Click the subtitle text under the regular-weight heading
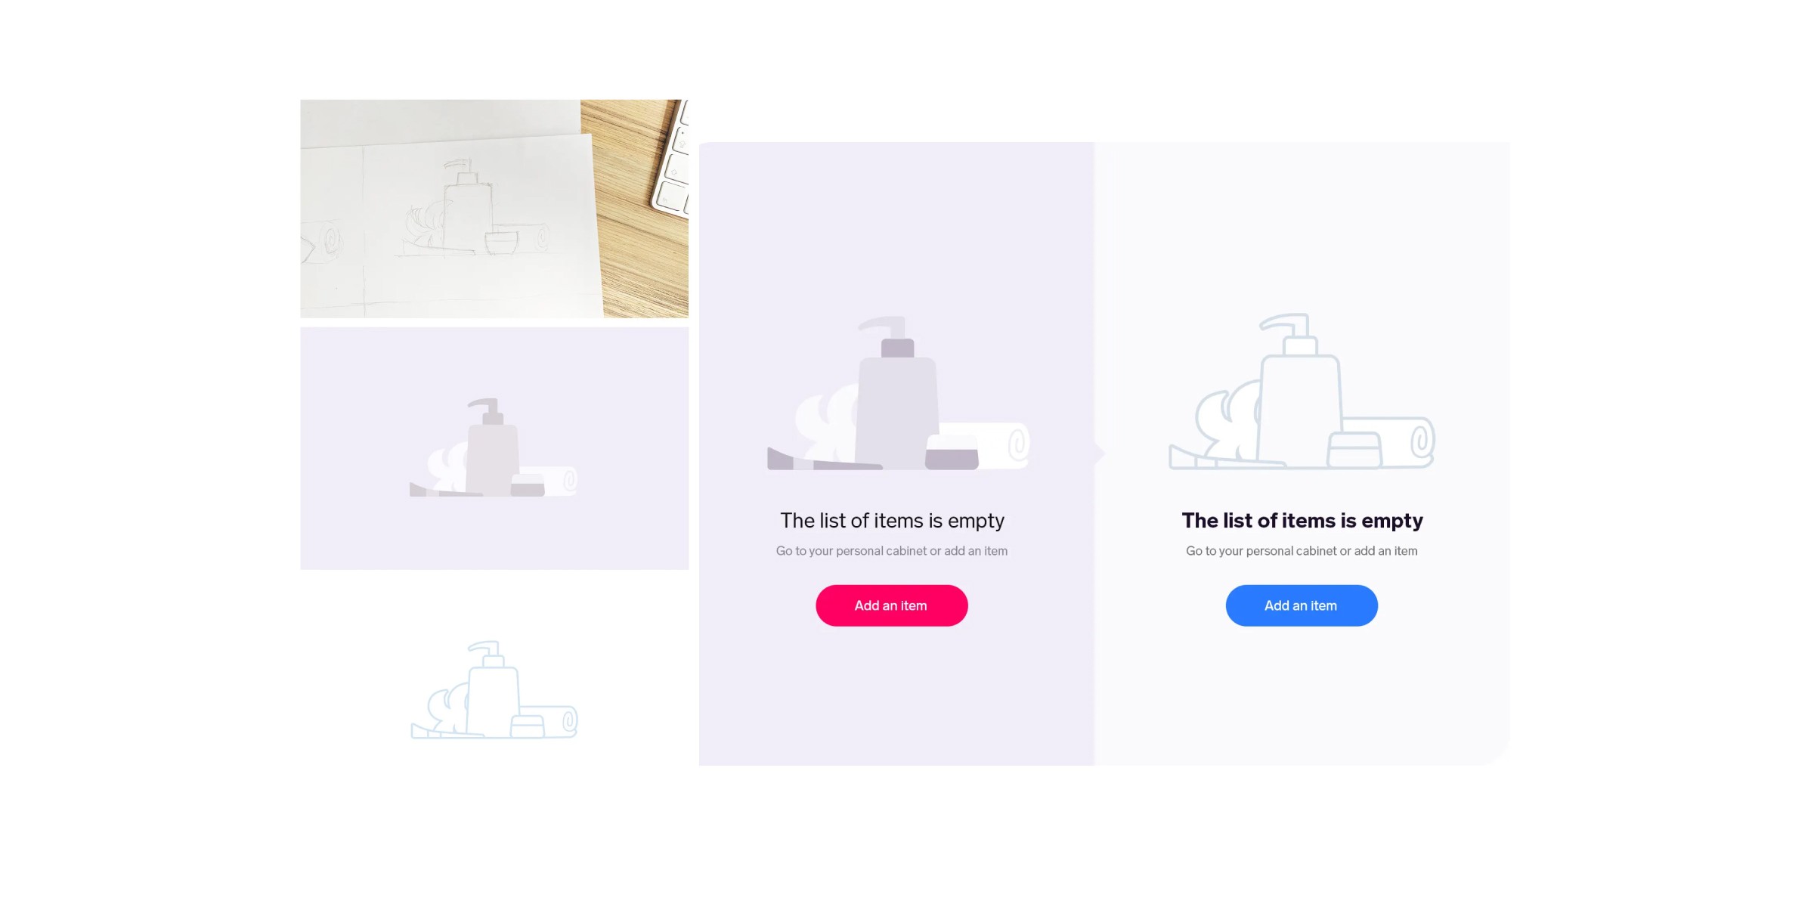The image size is (1814, 907). (892, 551)
